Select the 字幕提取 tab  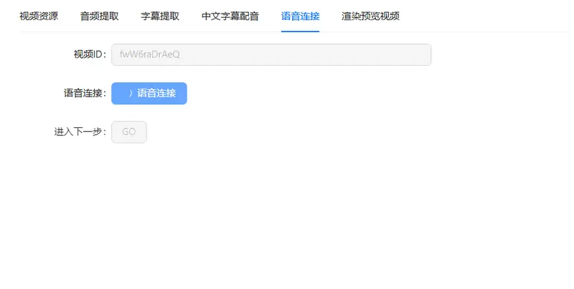pos(161,16)
